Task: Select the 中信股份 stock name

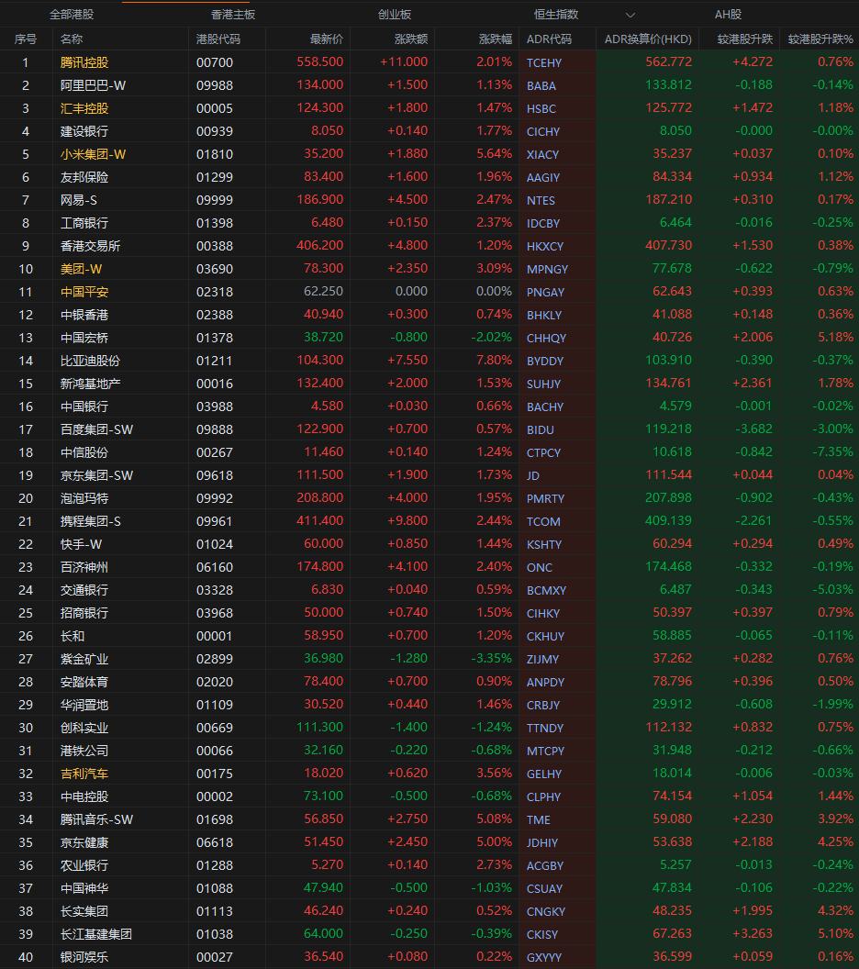Action: (x=84, y=452)
